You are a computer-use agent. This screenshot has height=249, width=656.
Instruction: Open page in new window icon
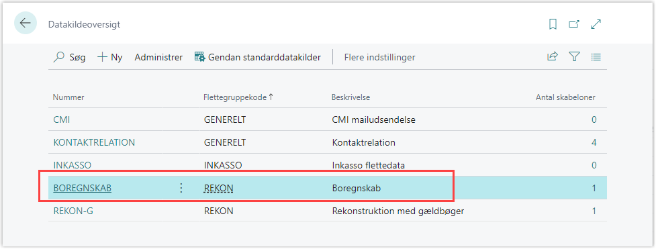tap(574, 25)
